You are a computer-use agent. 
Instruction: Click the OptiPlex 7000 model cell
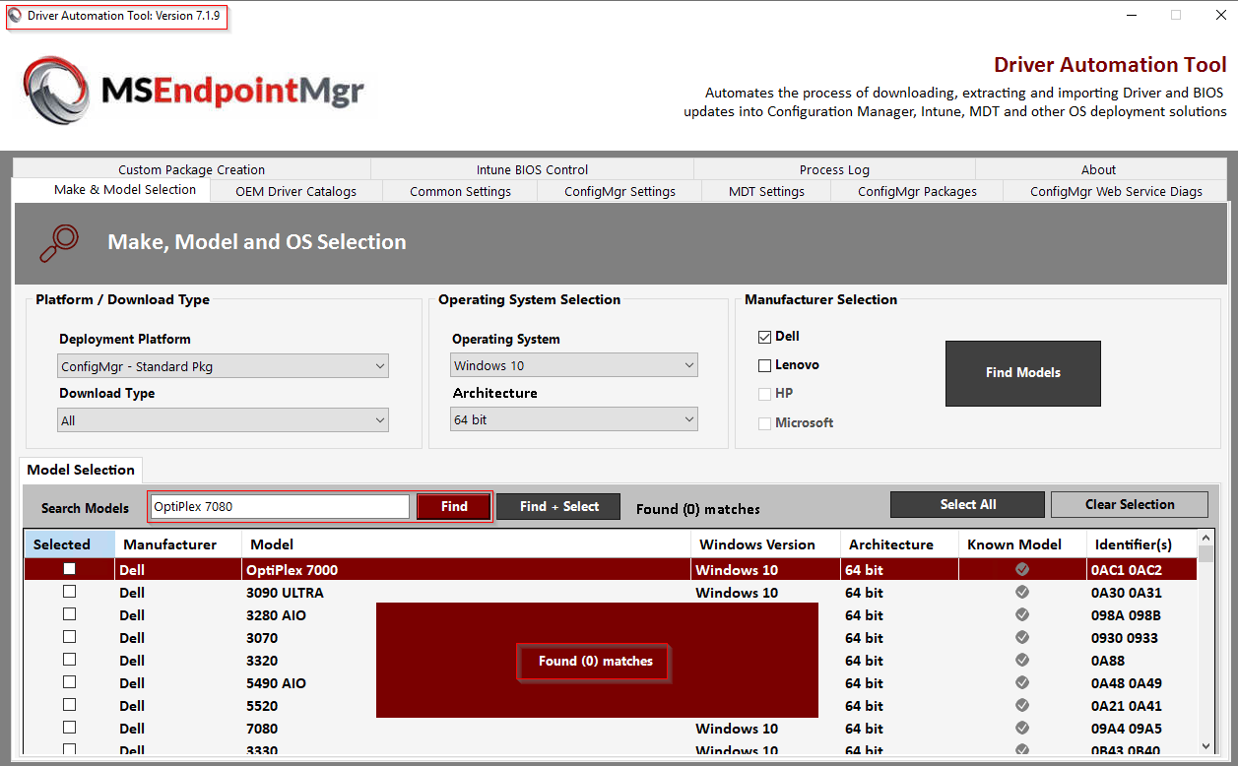(x=466, y=569)
